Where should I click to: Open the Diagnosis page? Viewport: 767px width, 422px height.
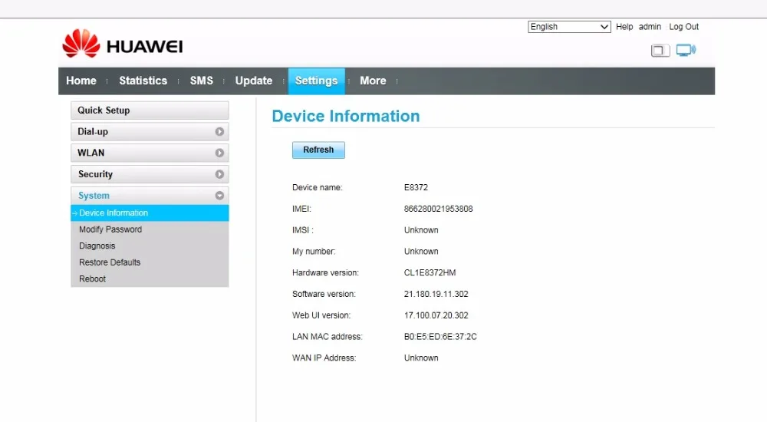tap(97, 246)
